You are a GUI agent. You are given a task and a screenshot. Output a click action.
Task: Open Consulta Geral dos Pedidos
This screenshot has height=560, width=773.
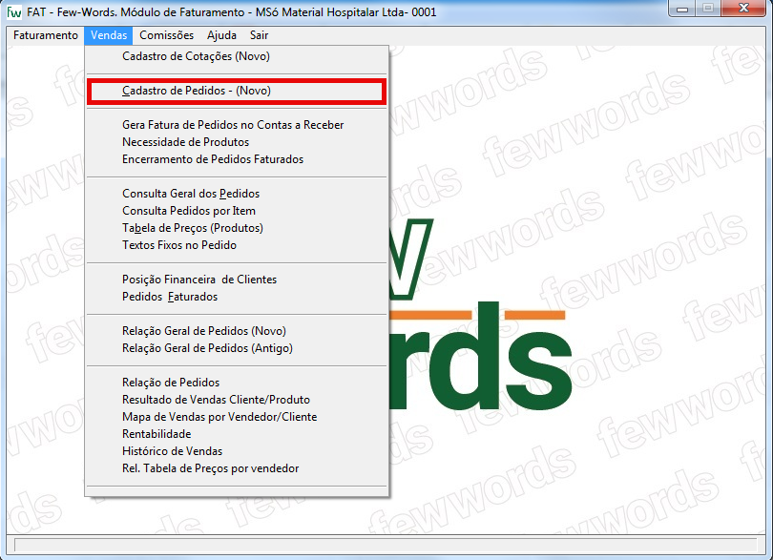tap(237, 194)
